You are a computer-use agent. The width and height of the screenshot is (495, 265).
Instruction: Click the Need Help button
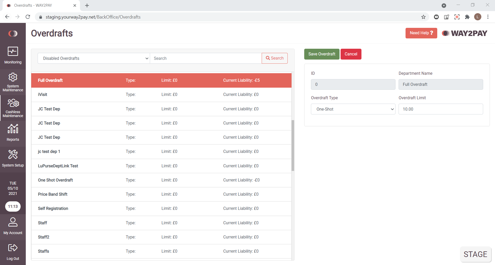tap(421, 33)
